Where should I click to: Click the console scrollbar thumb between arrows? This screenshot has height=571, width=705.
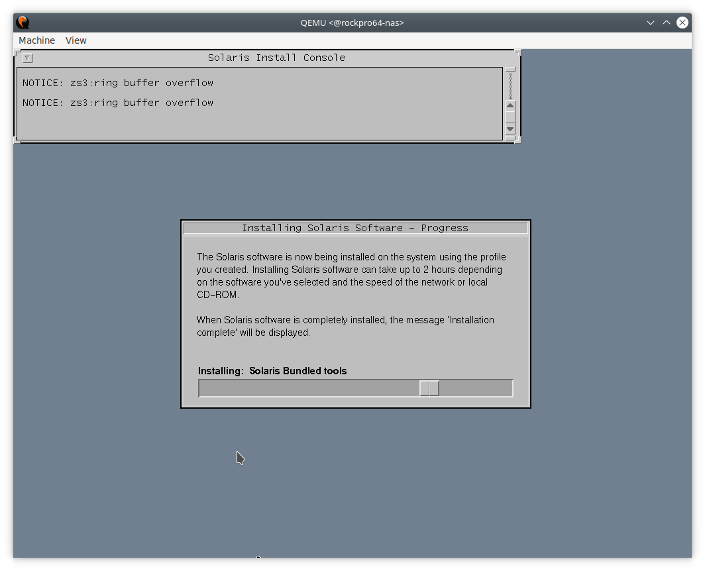[x=510, y=117]
